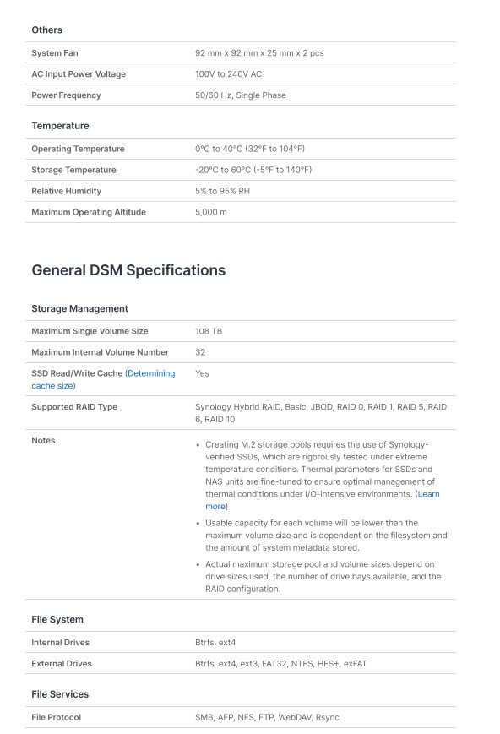Click the File Services section heading
The height and width of the screenshot is (734, 500).
pyautogui.click(x=60, y=694)
